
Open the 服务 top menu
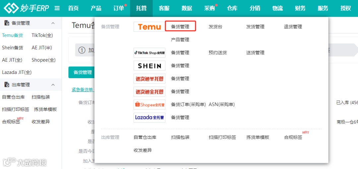pos(323,9)
